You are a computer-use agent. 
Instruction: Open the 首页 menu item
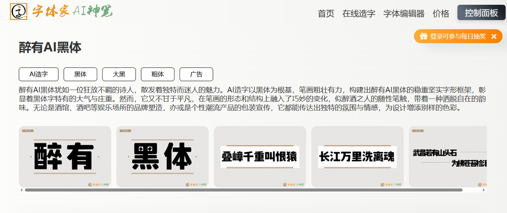coord(326,13)
